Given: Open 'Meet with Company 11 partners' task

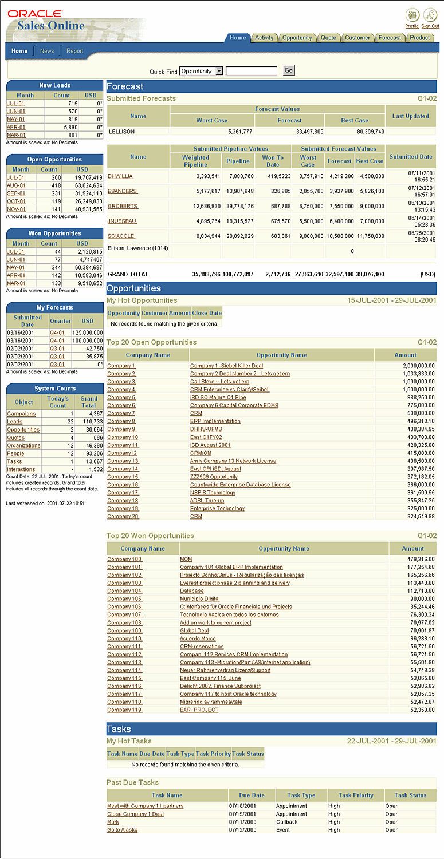Looking at the screenshot, I should (146, 807).
